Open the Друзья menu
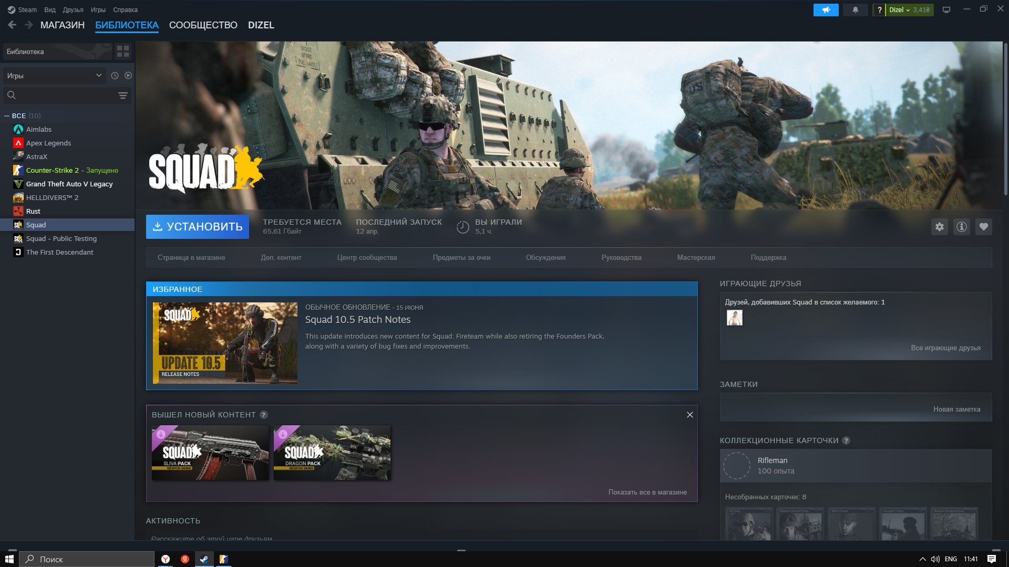This screenshot has width=1009, height=567. click(73, 9)
